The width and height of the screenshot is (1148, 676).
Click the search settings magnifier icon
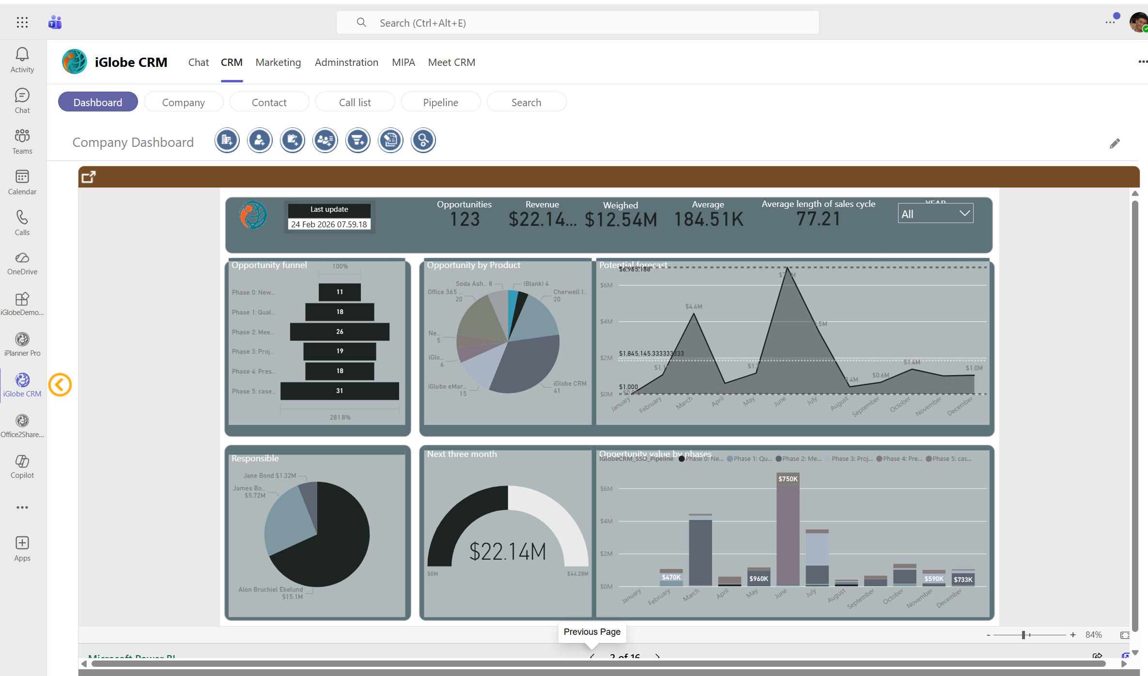coord(423,141)
